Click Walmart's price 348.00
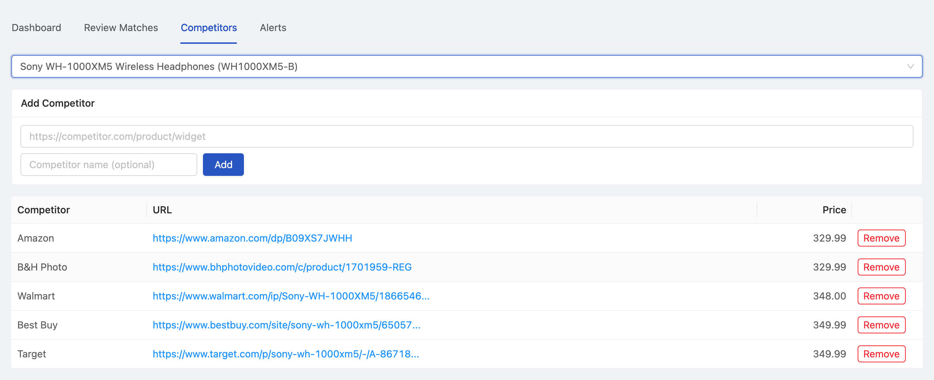This screenshot has height=380, width=934. (x=829, y=296)
